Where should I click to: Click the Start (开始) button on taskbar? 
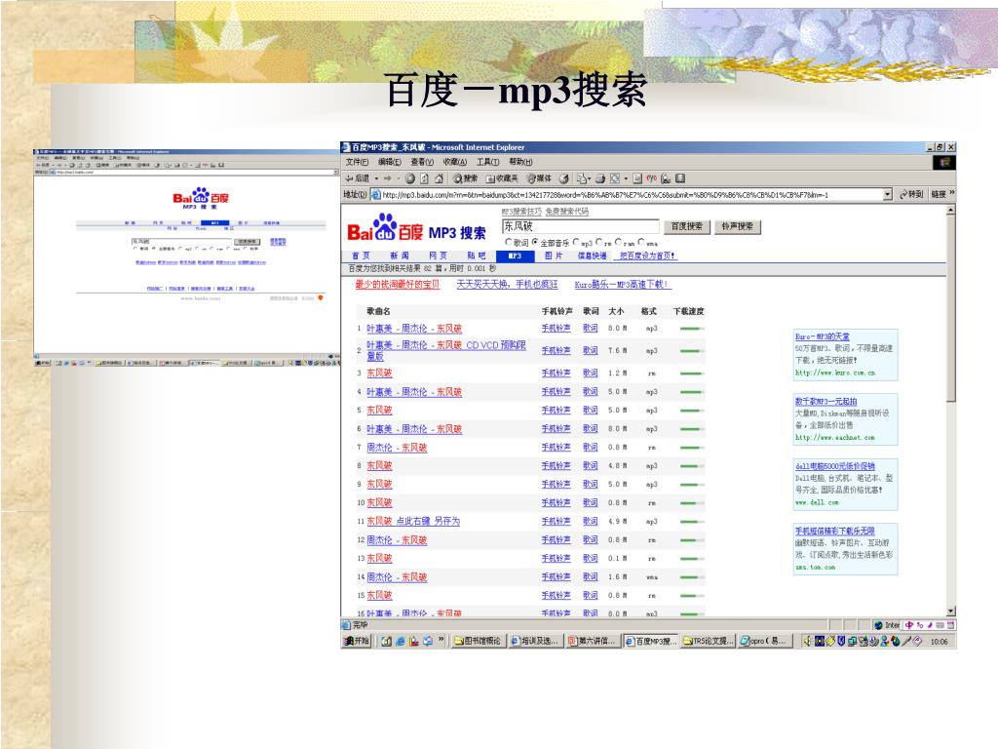click(357, 641)
